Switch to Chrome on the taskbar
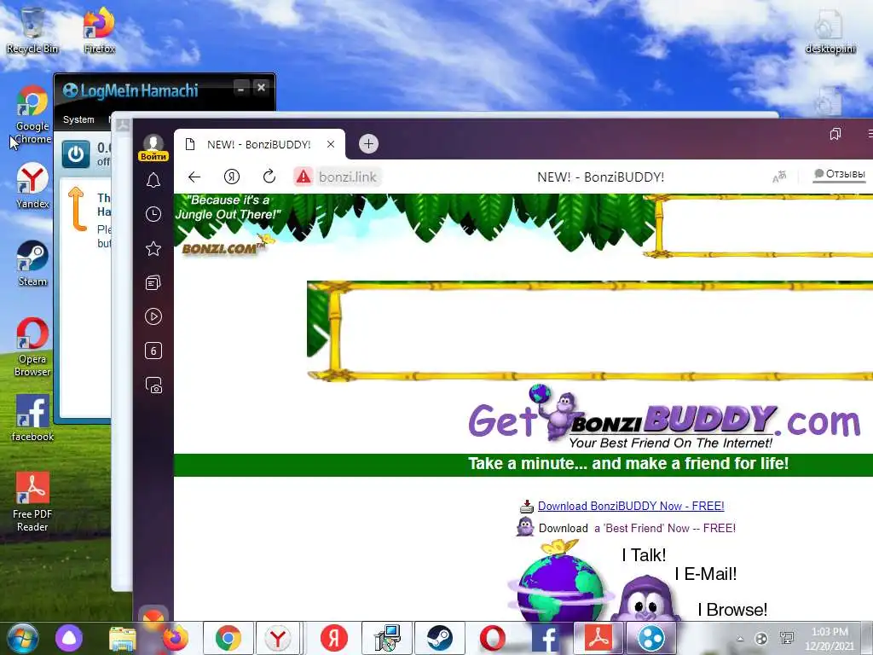 228,638
